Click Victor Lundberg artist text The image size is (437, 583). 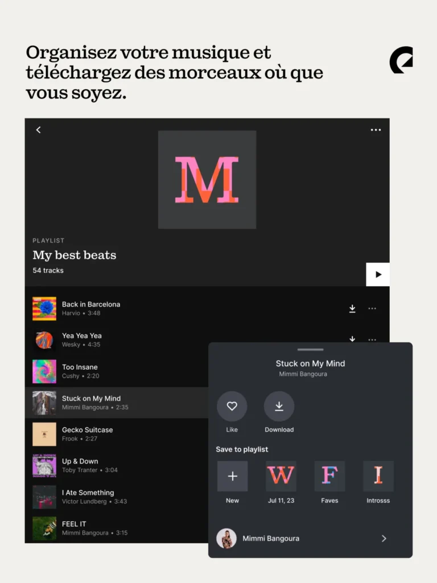tap(84, 501)
